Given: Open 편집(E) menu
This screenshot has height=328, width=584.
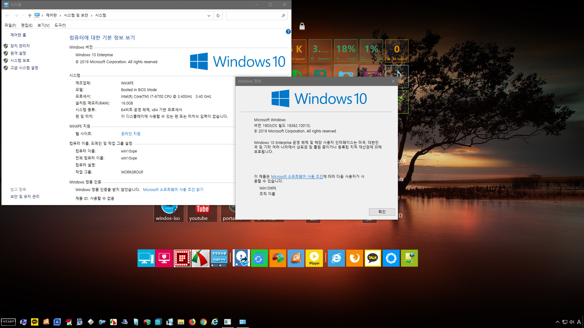Looking at the screenshot, I should (27, 25).
